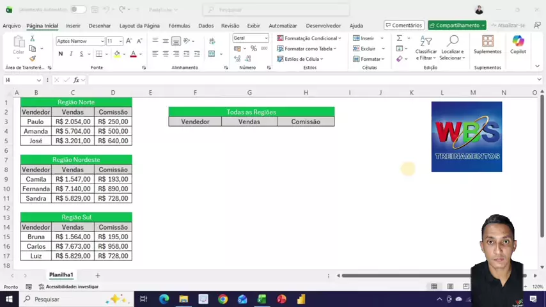Viewport: 546px width, 307px height.
Task: Click the Comentários button
Action: (x=403, y=26)
